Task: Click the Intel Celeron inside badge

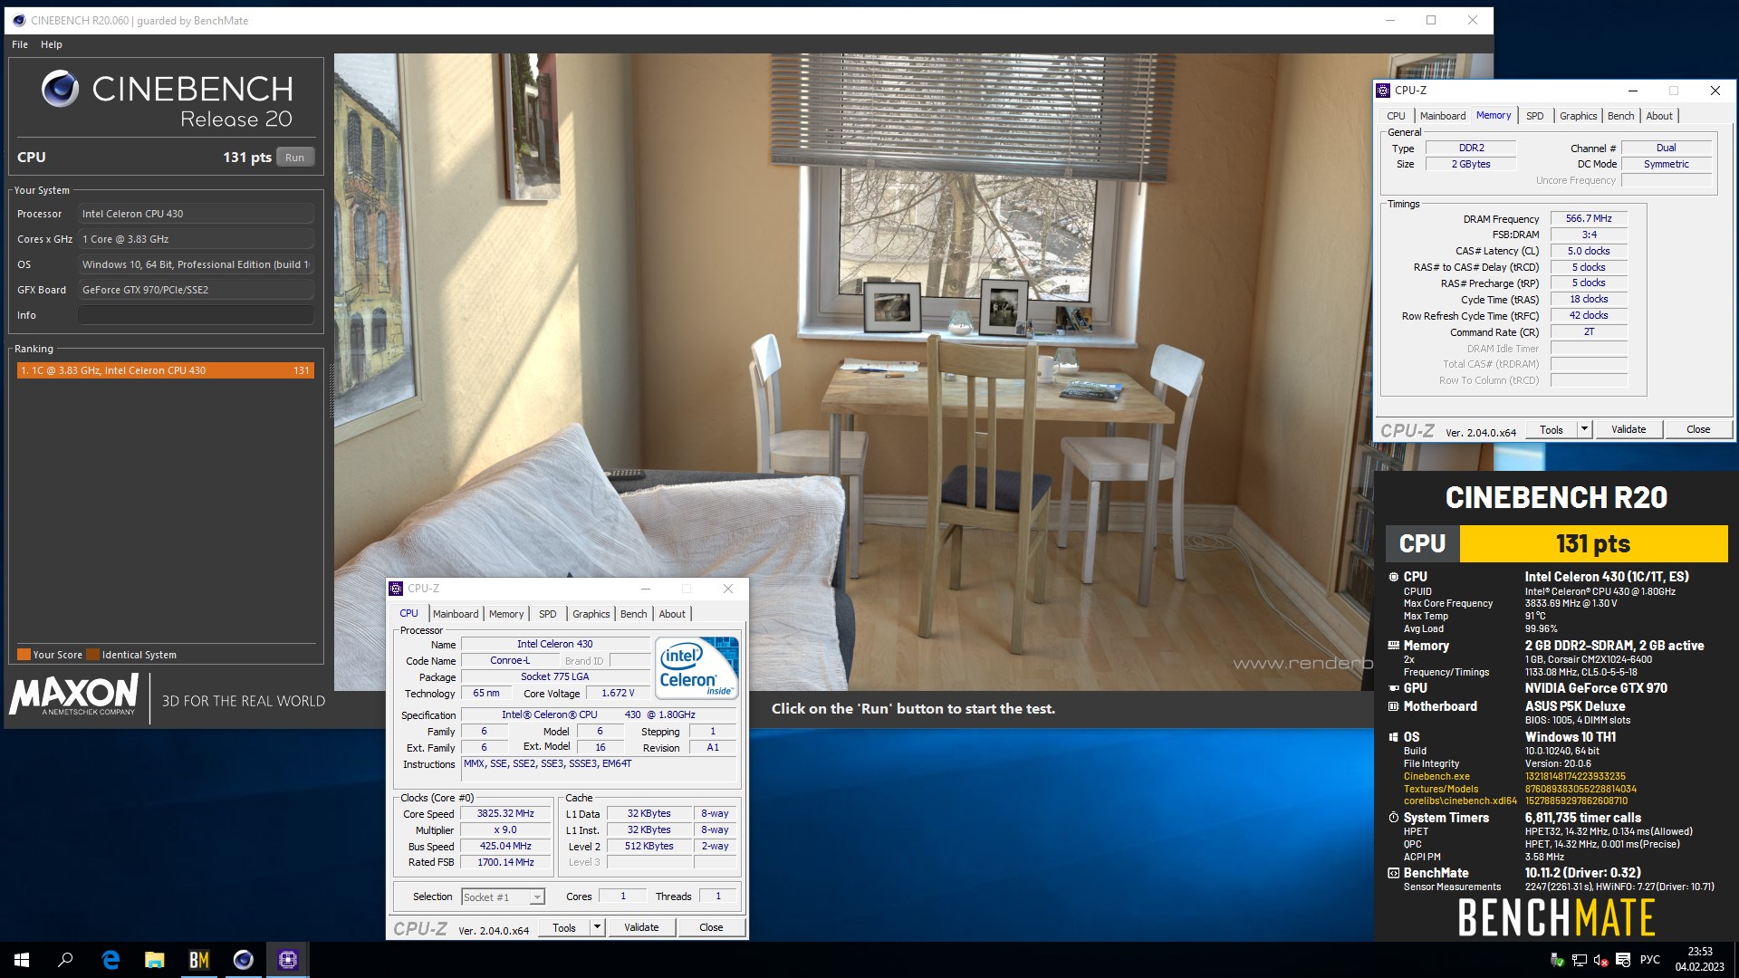Action: 697,667
